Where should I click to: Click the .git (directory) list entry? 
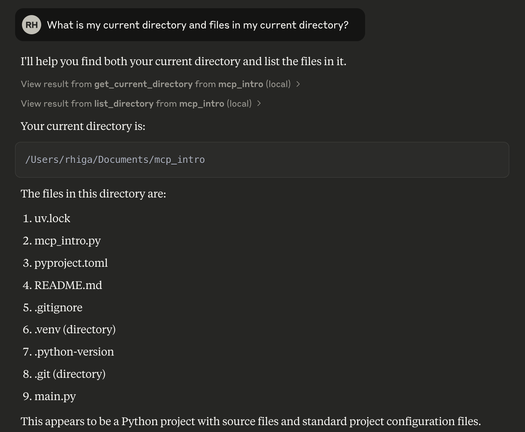70,374
